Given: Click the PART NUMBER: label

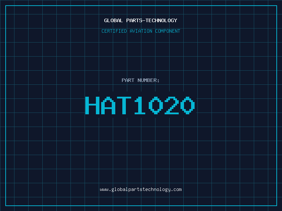Looking at the screenshot, I should [141, 81].
